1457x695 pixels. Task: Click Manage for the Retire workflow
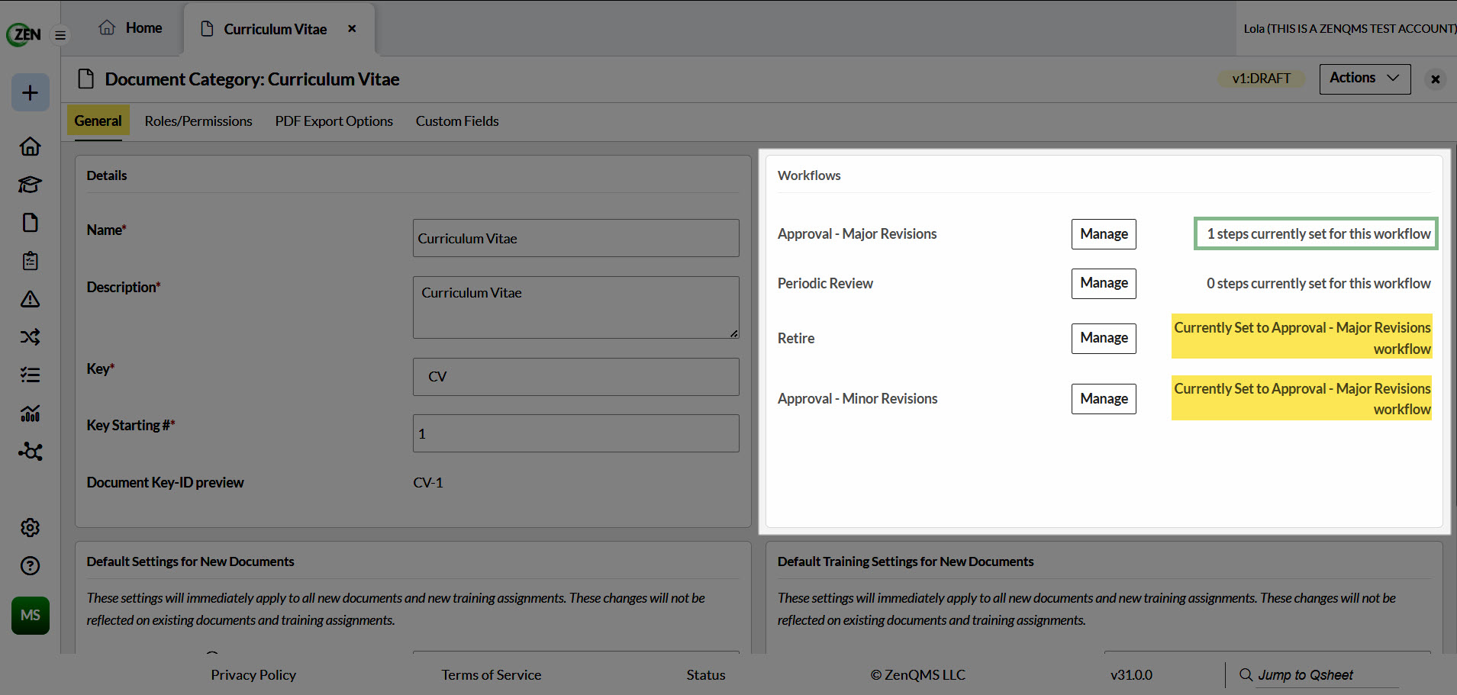coord(1104,338)
